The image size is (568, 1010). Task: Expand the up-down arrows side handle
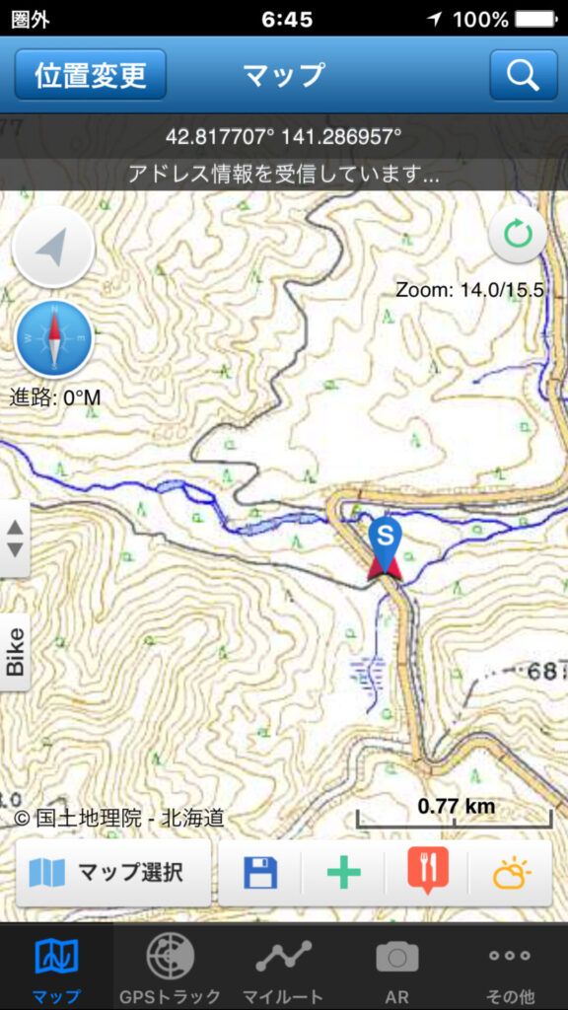15,539
